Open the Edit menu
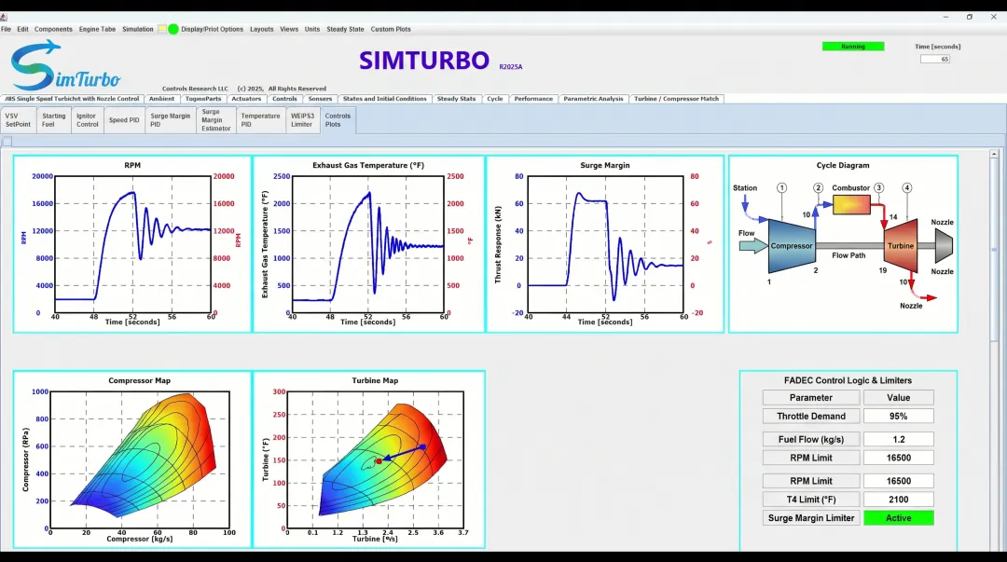The image size is (1007, 562). 22,29
